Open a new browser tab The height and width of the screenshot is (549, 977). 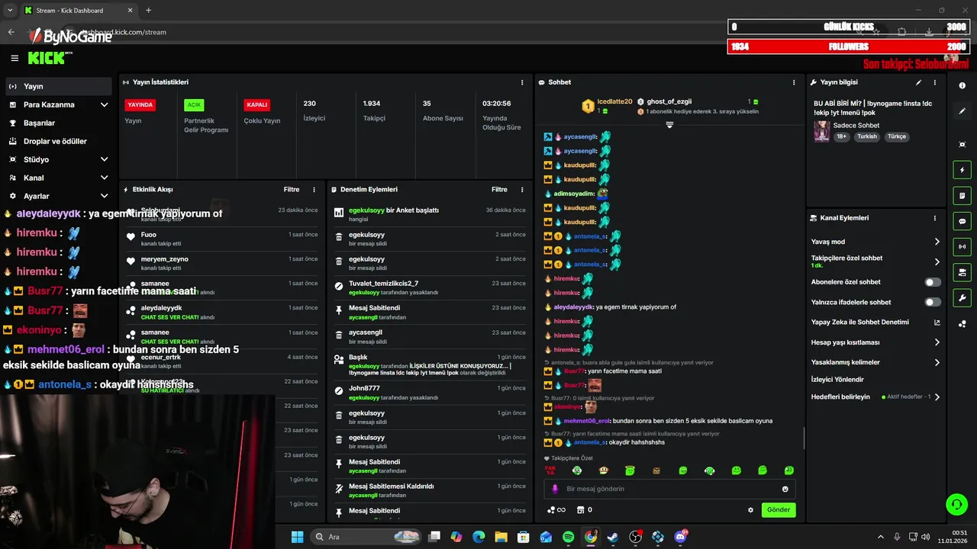(148, 10)
